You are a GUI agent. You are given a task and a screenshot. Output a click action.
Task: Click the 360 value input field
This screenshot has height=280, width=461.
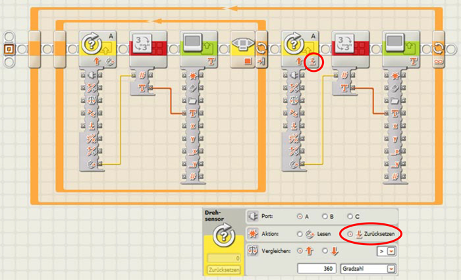pos(317,268)
